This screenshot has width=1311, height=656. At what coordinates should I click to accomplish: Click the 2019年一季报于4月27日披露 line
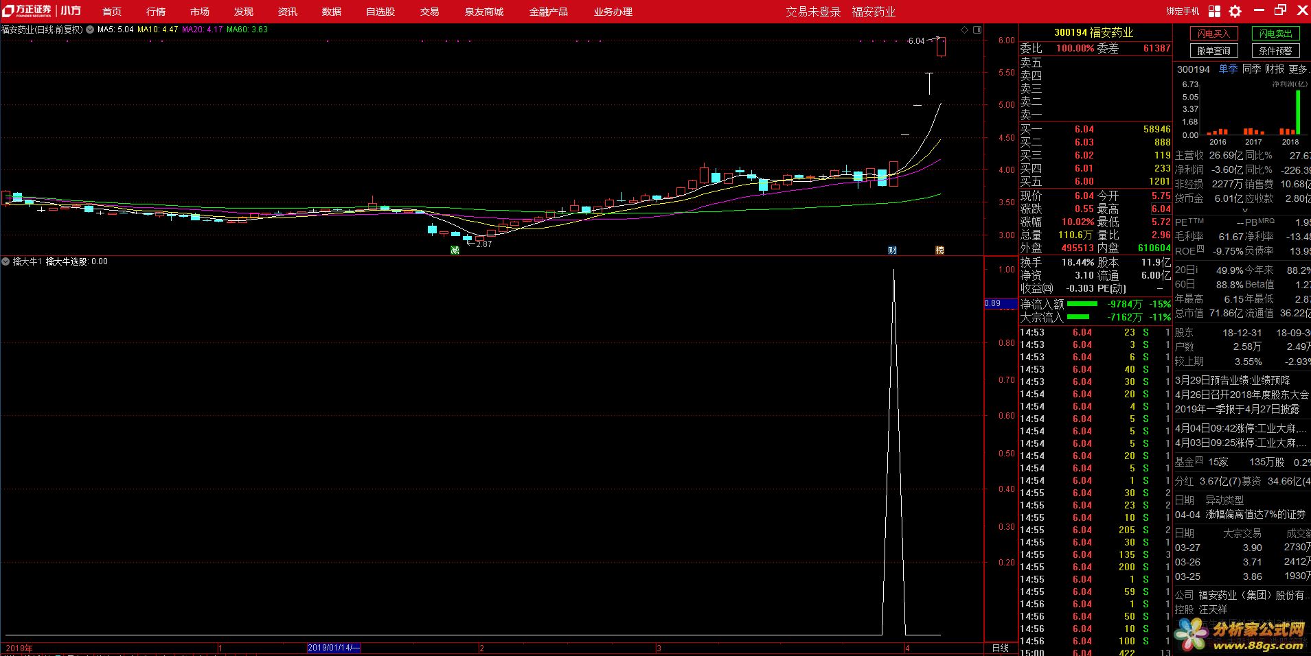1237,409
